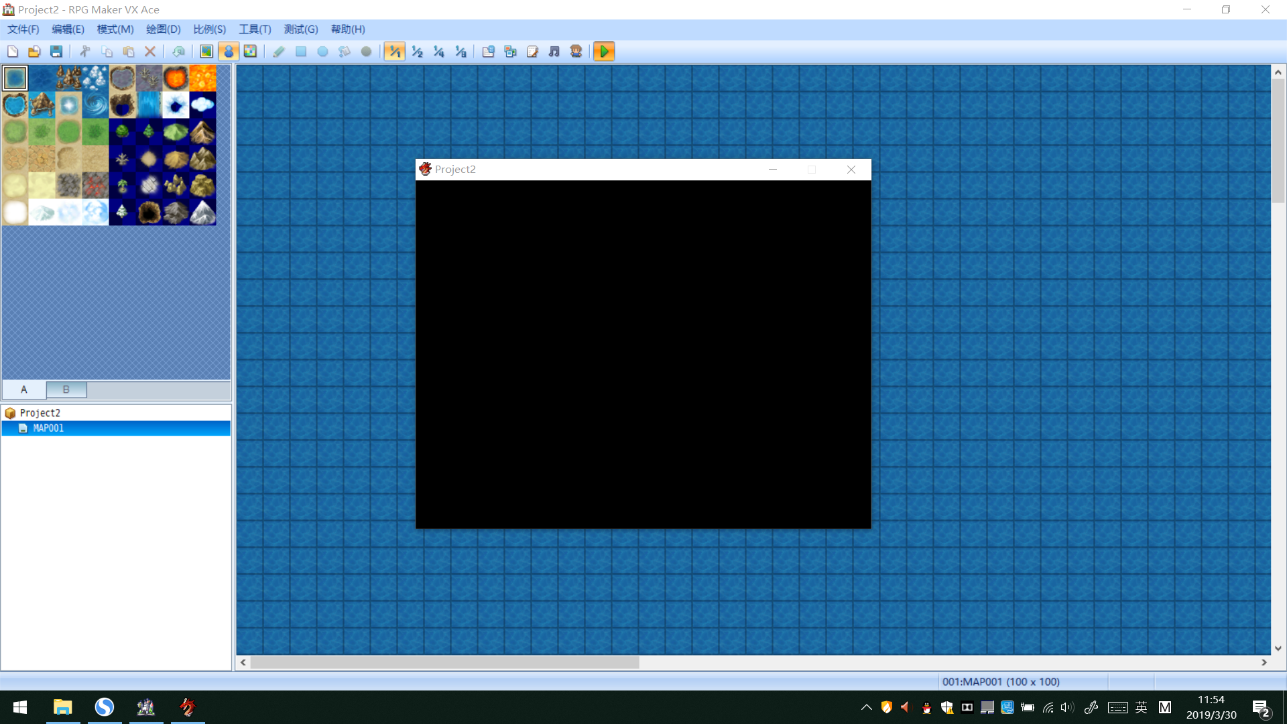
Task: Click the Paste clipboard icon
Action: coord(129,52)
